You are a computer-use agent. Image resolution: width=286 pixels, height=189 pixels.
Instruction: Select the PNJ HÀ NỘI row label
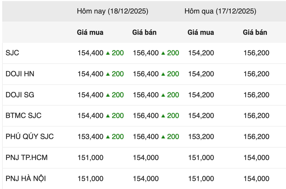click(27, 178)
